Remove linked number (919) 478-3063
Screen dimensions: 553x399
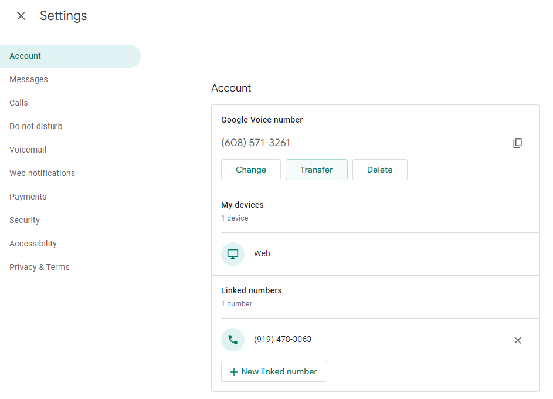pyautogui.click(x=517, y=340)
